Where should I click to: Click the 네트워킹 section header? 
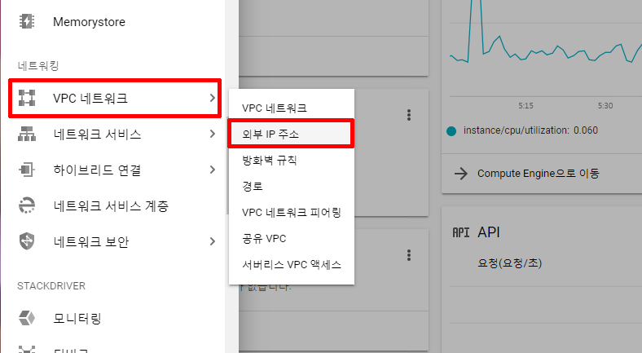point(38,65)
